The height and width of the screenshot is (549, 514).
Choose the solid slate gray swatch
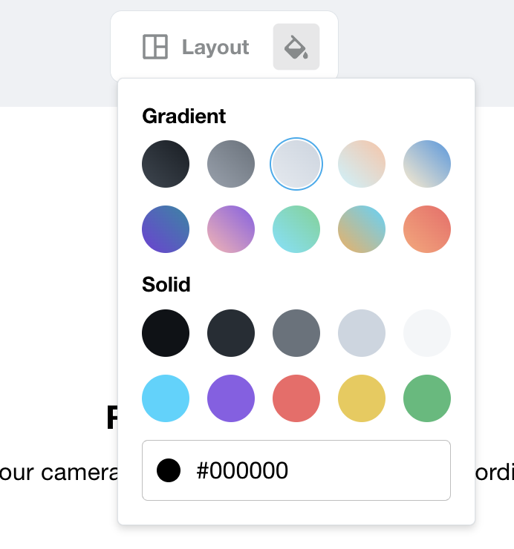point(296,333)
